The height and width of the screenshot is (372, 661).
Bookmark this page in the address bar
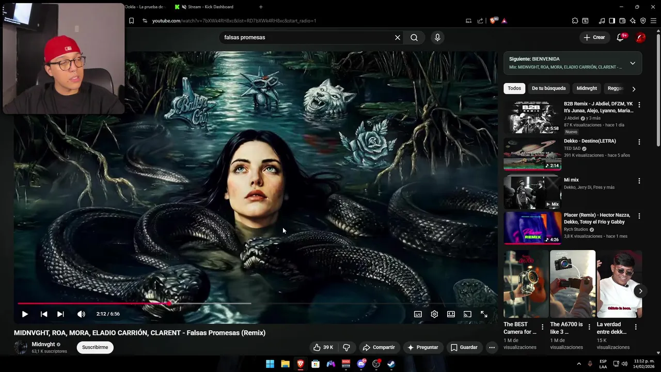(x=132, y=21)
